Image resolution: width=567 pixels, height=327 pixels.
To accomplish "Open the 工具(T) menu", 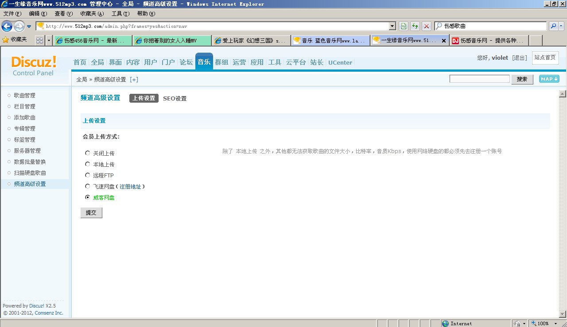I will (x=120, y=14).
